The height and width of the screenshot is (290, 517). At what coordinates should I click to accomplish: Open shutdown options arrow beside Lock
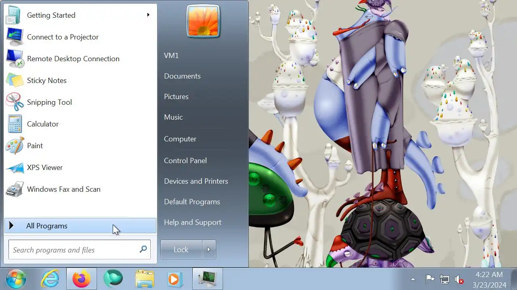[x=209, y=250]
